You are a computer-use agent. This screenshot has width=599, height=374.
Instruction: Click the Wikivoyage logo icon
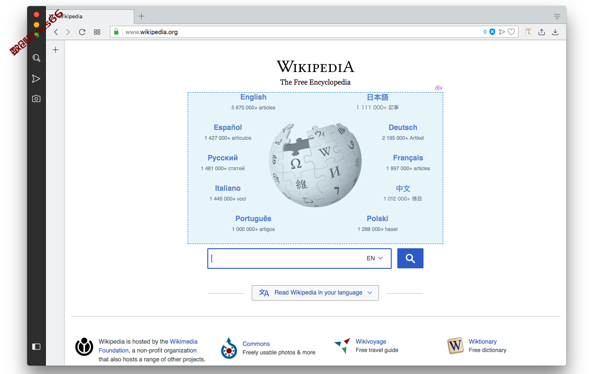pos(343,345)
